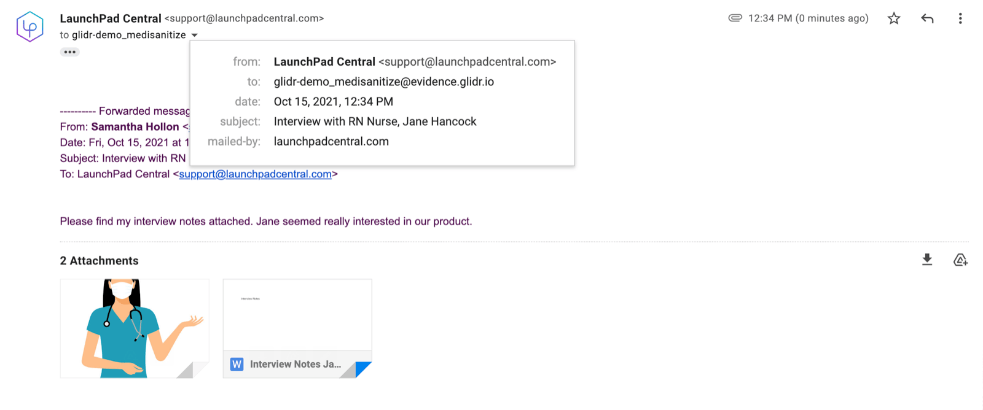
Task: Click sender name LaunchPad Central in header
Action: [x=111, y=18]
